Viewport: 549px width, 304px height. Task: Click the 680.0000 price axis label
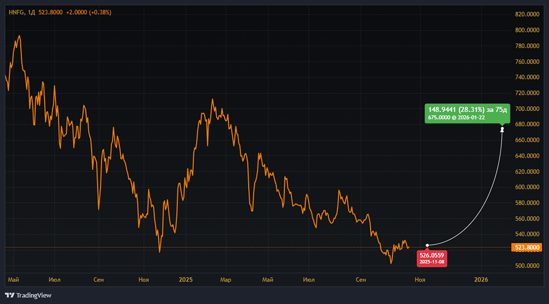[x=527, y=124]
